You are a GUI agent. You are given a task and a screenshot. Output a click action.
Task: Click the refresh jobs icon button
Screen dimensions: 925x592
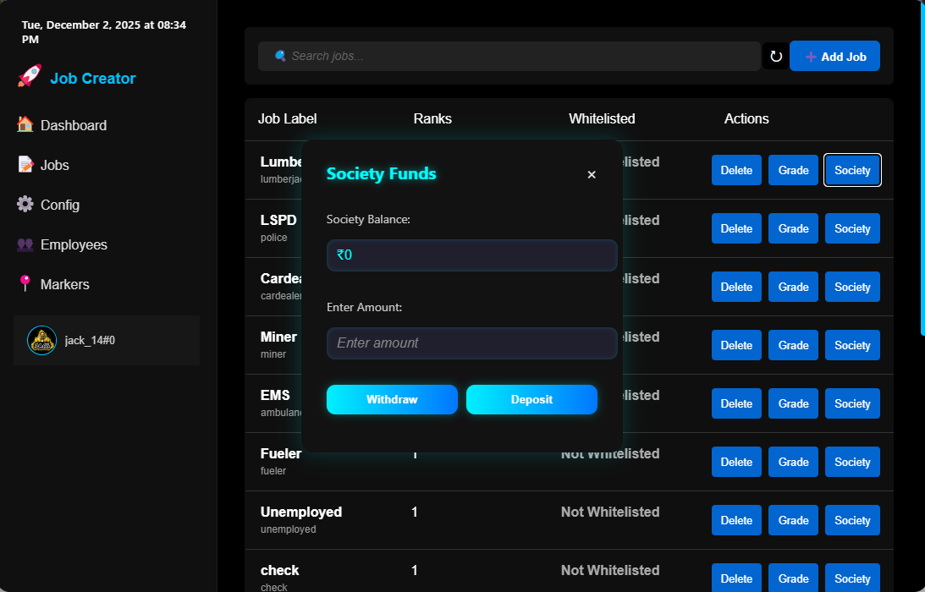point(776,56)
